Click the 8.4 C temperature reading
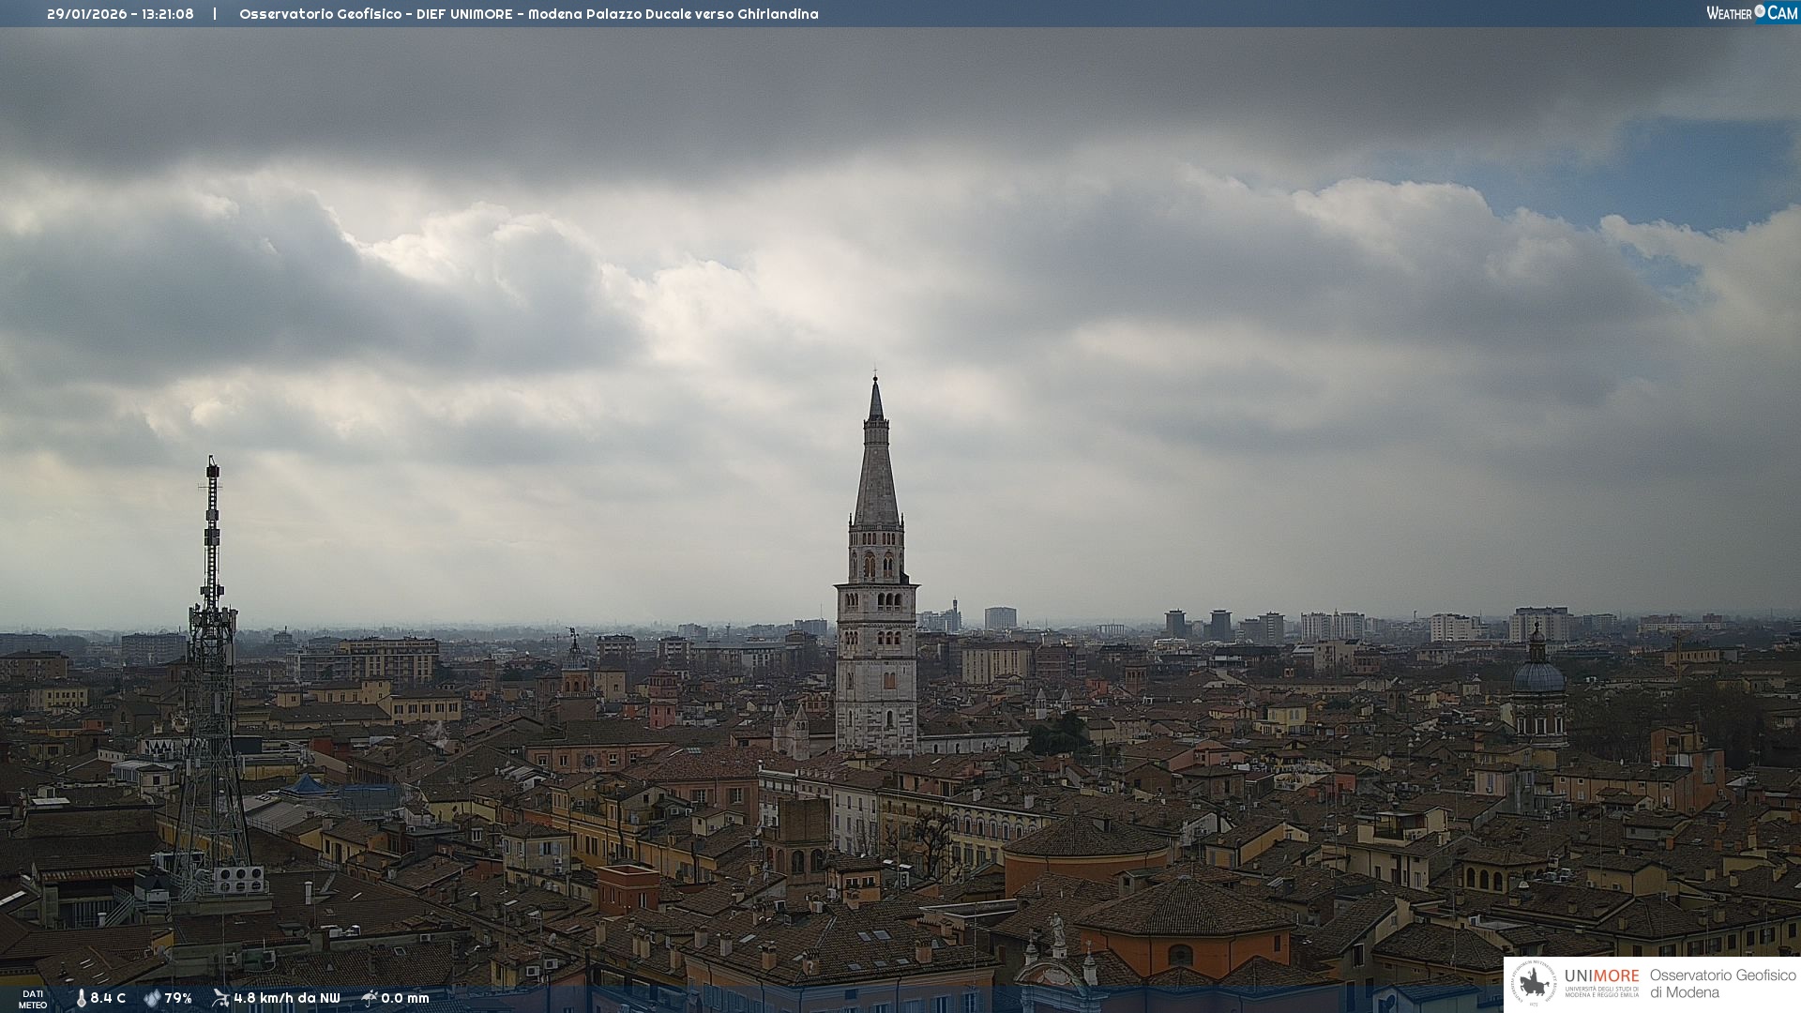This screenshot has width=1801, height=1013. tap(108, 998)
